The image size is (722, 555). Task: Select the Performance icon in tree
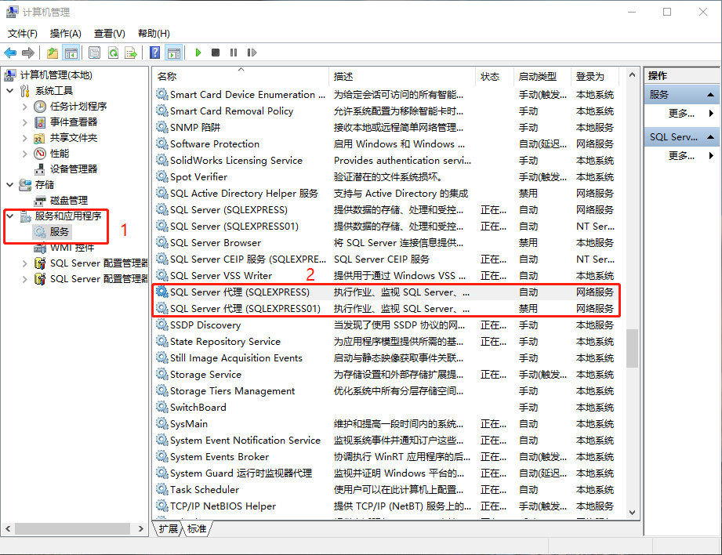tap(40, 154)
